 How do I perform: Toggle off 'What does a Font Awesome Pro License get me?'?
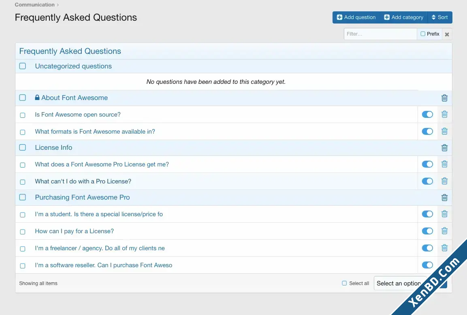pyautogui.click(x=427, y=164)
